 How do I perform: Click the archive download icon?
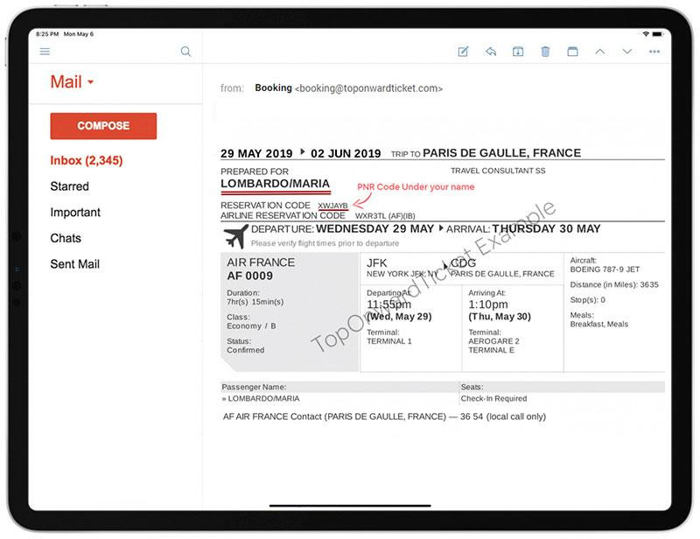coord(518,52)
